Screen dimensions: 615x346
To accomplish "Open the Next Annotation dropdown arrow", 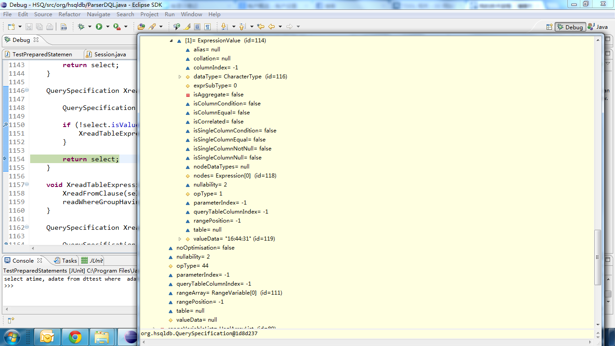I will point(233,27).
